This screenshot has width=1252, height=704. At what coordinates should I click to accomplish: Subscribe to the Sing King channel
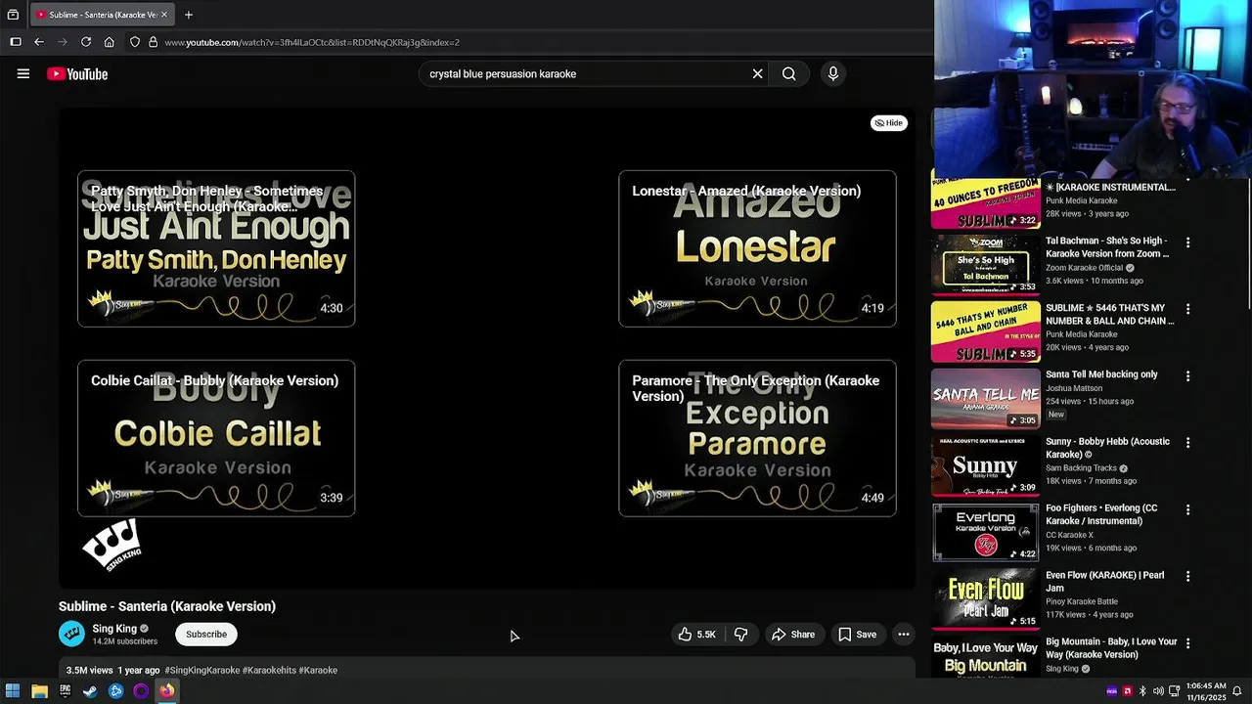coord(206,635)
